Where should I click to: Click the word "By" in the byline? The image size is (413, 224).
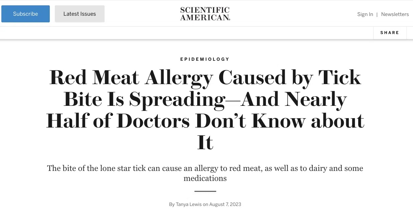click(x=172, y=204)
